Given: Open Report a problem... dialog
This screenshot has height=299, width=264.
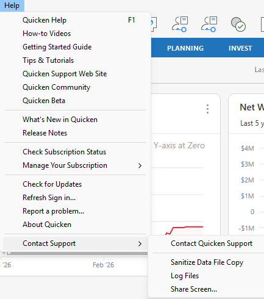Looking at the screenshot, I should (75, 211).
